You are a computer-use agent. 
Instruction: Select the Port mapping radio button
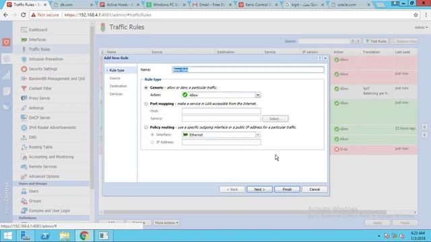click(x=146, y=104)
